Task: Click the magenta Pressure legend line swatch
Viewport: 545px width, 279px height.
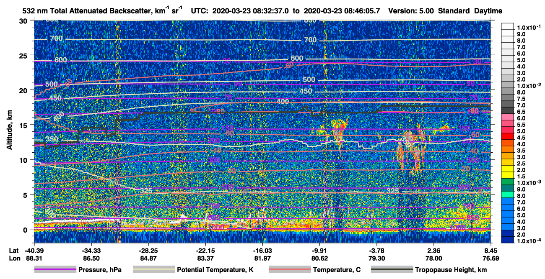Action: pos(55,270)
